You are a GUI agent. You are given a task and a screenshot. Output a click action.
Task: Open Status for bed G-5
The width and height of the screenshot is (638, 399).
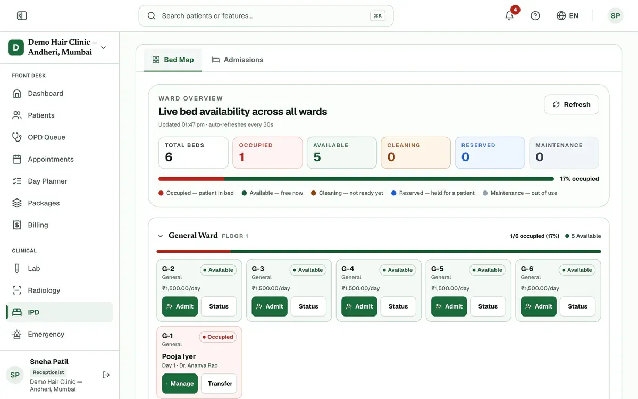click(x=488, y=306)
